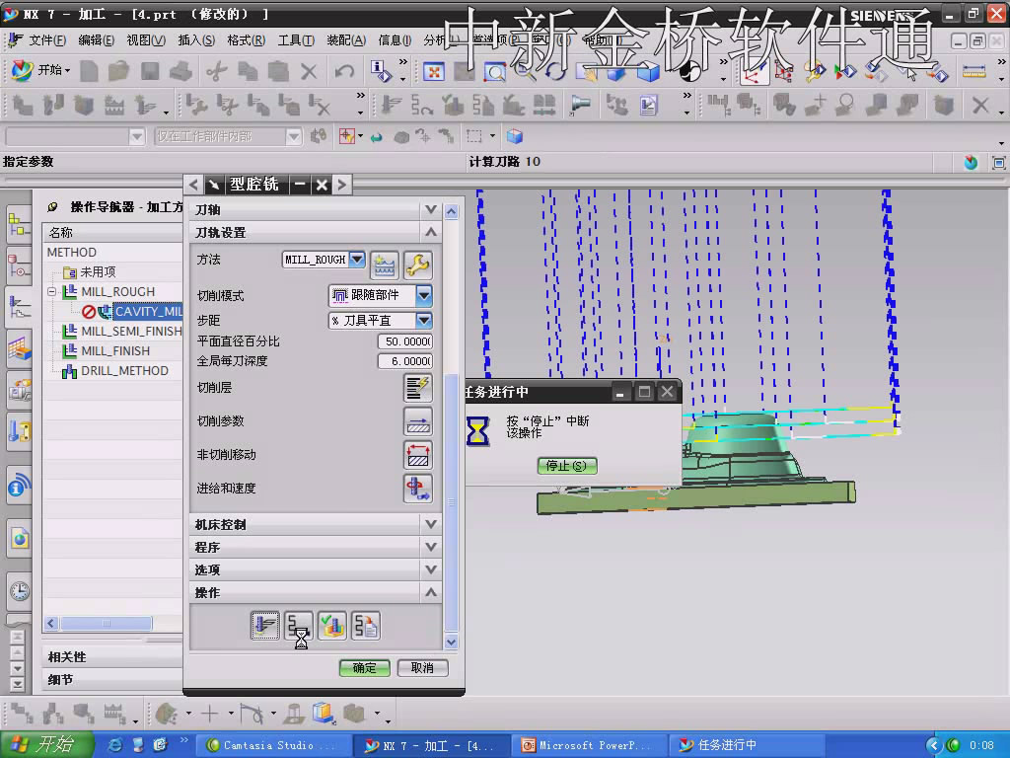The height and width of the screenshot is (758, 1010).
Task: Open the Internet Explorer globe tab in the sidebar
Action: pos(20,538)
